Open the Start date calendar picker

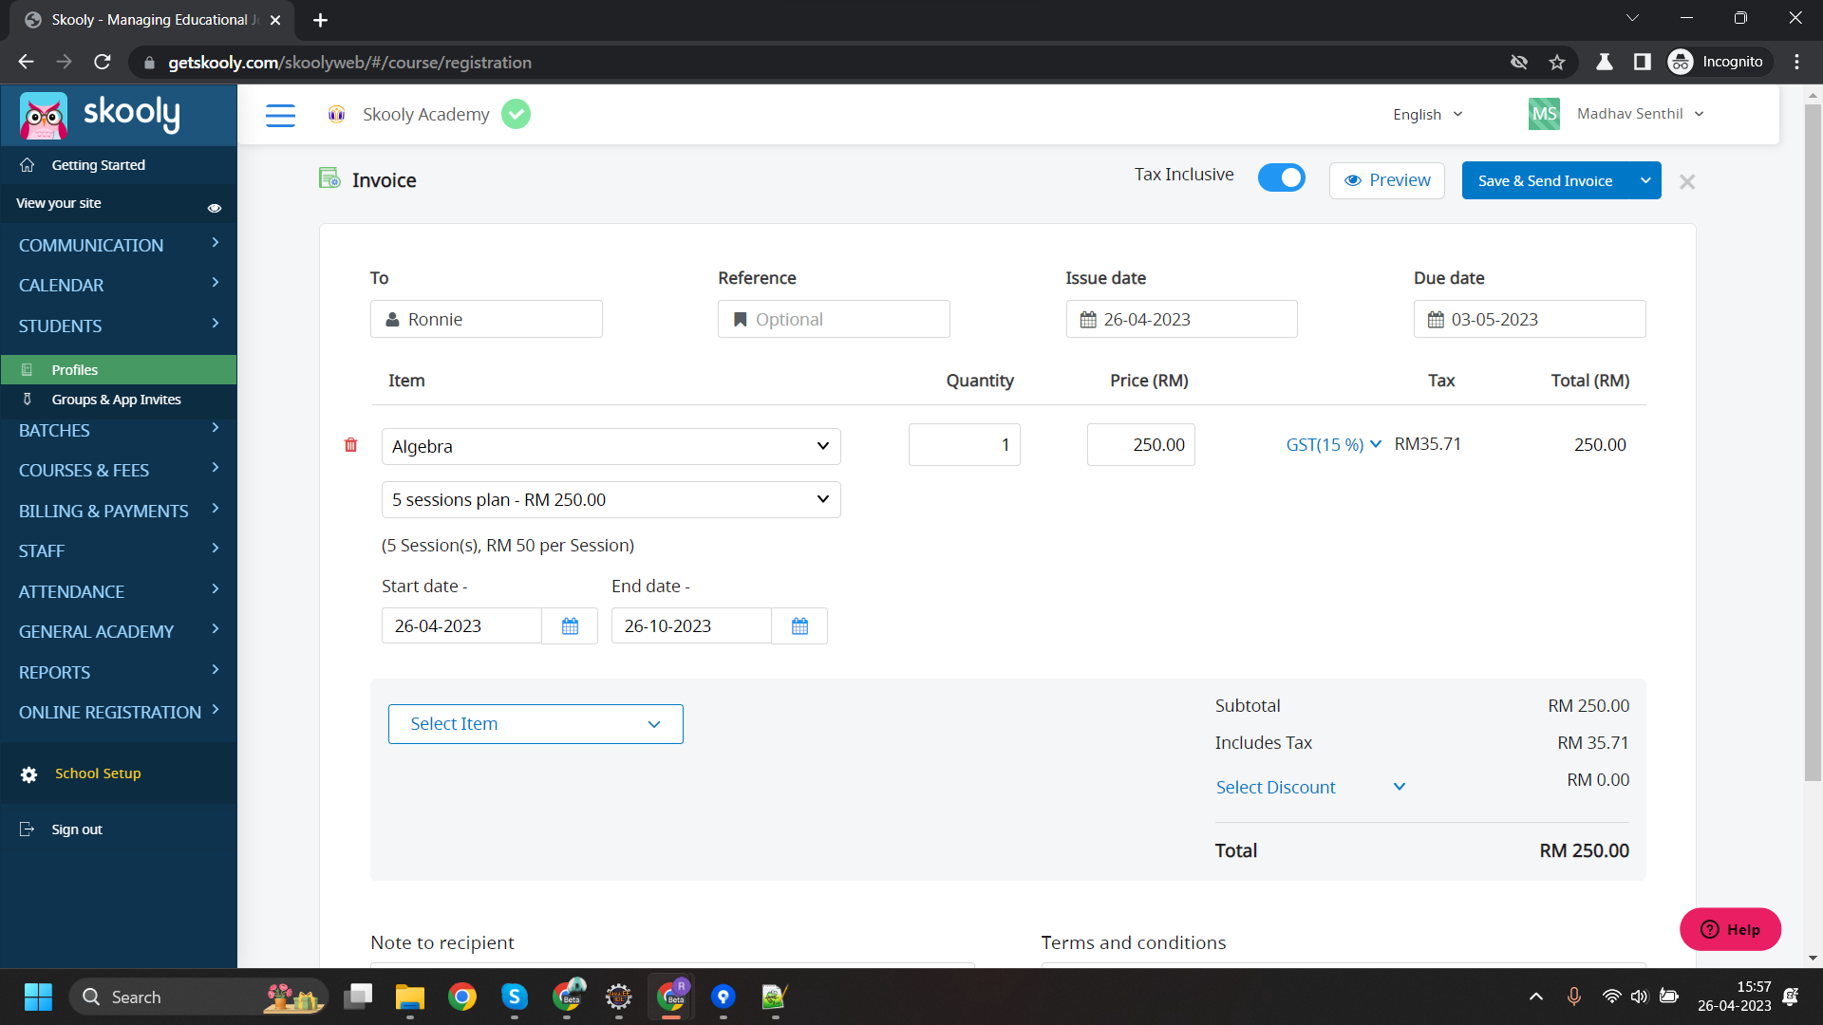pos(570,626)
